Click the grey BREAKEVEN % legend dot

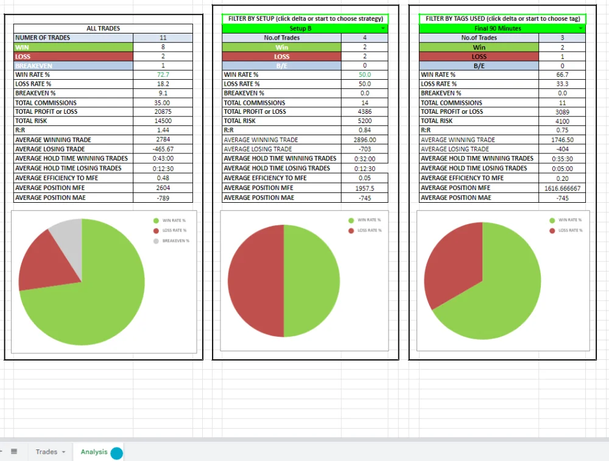point(156,241)
